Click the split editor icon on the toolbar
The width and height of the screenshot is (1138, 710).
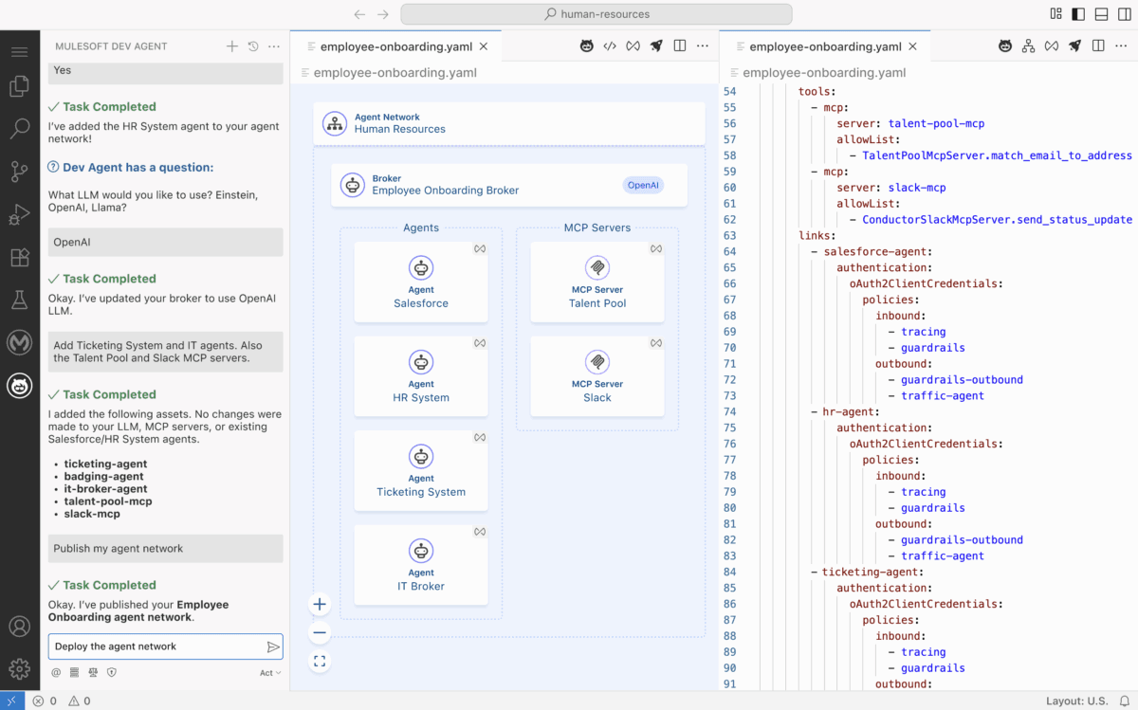point(680,45)
